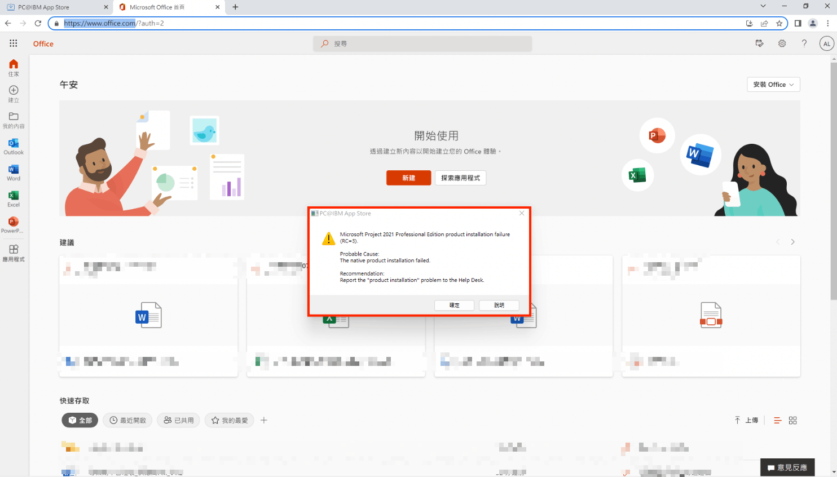This screenshot has height=477, width=837.
Task: Go to Home in Office sidebar
Action: click(14, 68)
